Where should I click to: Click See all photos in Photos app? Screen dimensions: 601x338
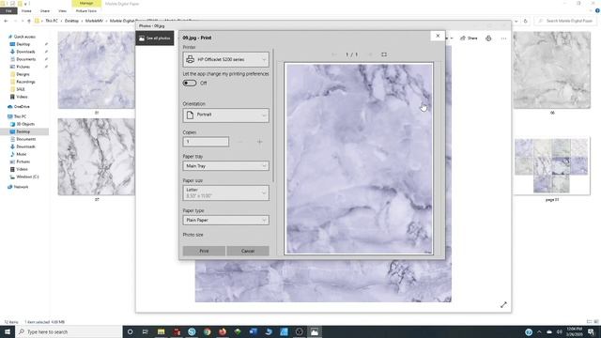155,38
